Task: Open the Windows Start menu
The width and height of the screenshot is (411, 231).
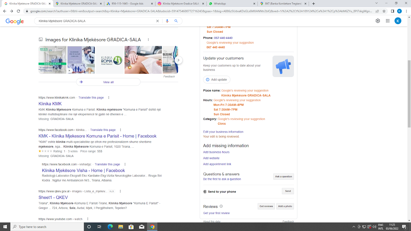Action: pyautogui.click(x=5, y=227)
